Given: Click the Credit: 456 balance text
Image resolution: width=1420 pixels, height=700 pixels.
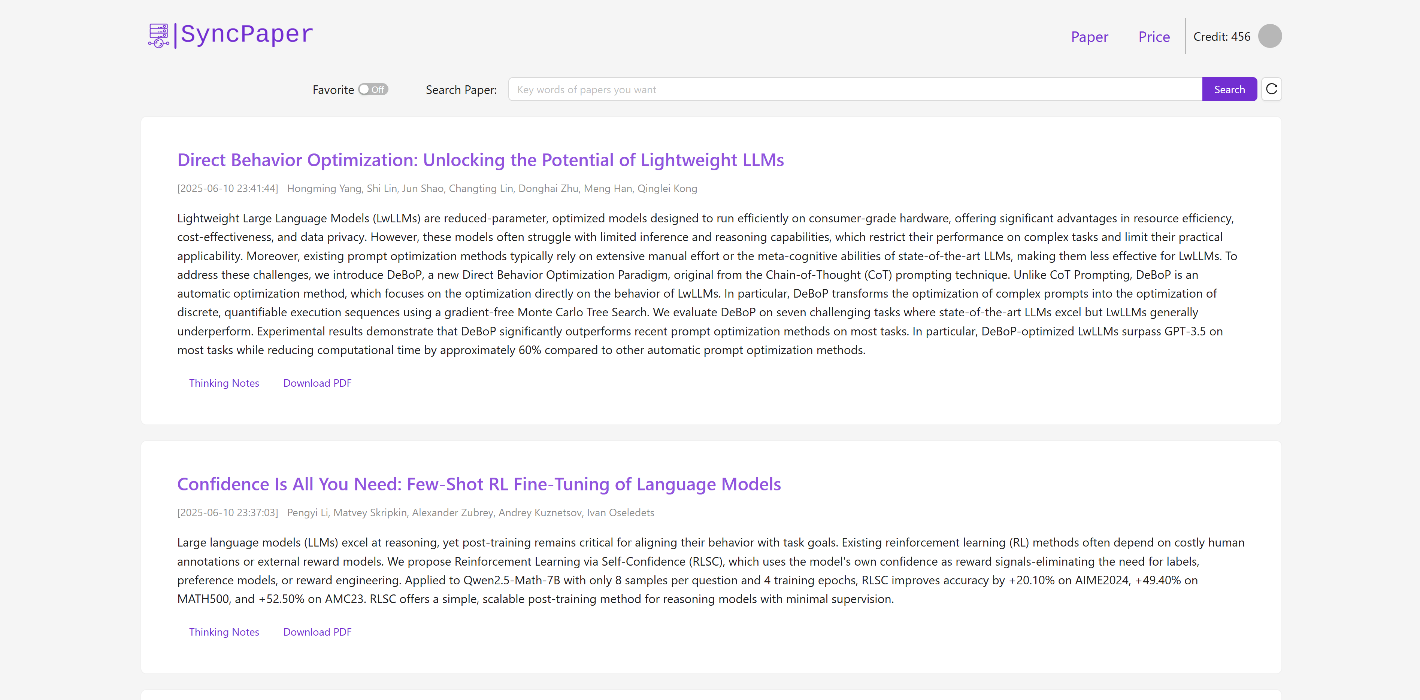Looking at the screenshot, I should [1221, 37].
